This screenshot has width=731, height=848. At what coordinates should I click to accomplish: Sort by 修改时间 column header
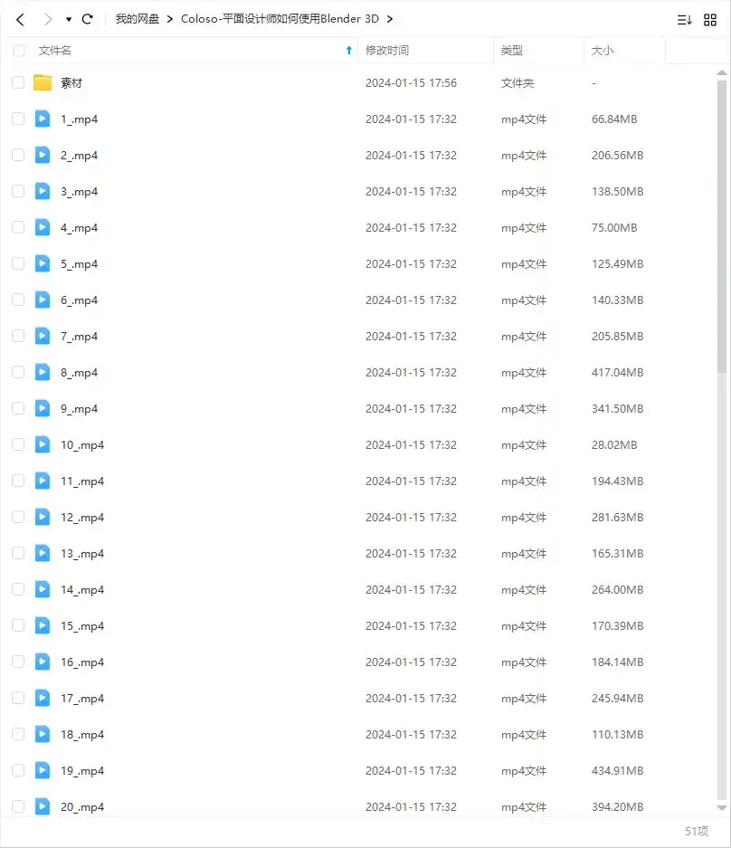click(x=387, y=51)
